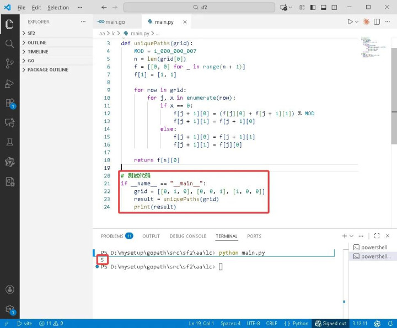Image resolution: width=397 pixels, height=328 pixels.
Task: Maximize the terminal panel size
Action: (x=377, y=236)
